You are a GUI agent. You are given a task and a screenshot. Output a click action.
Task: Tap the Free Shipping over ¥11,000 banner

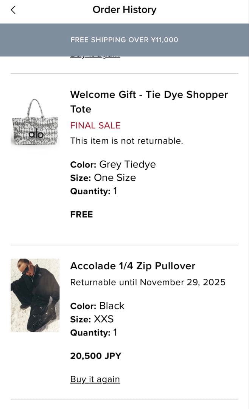tap(124, 40)
